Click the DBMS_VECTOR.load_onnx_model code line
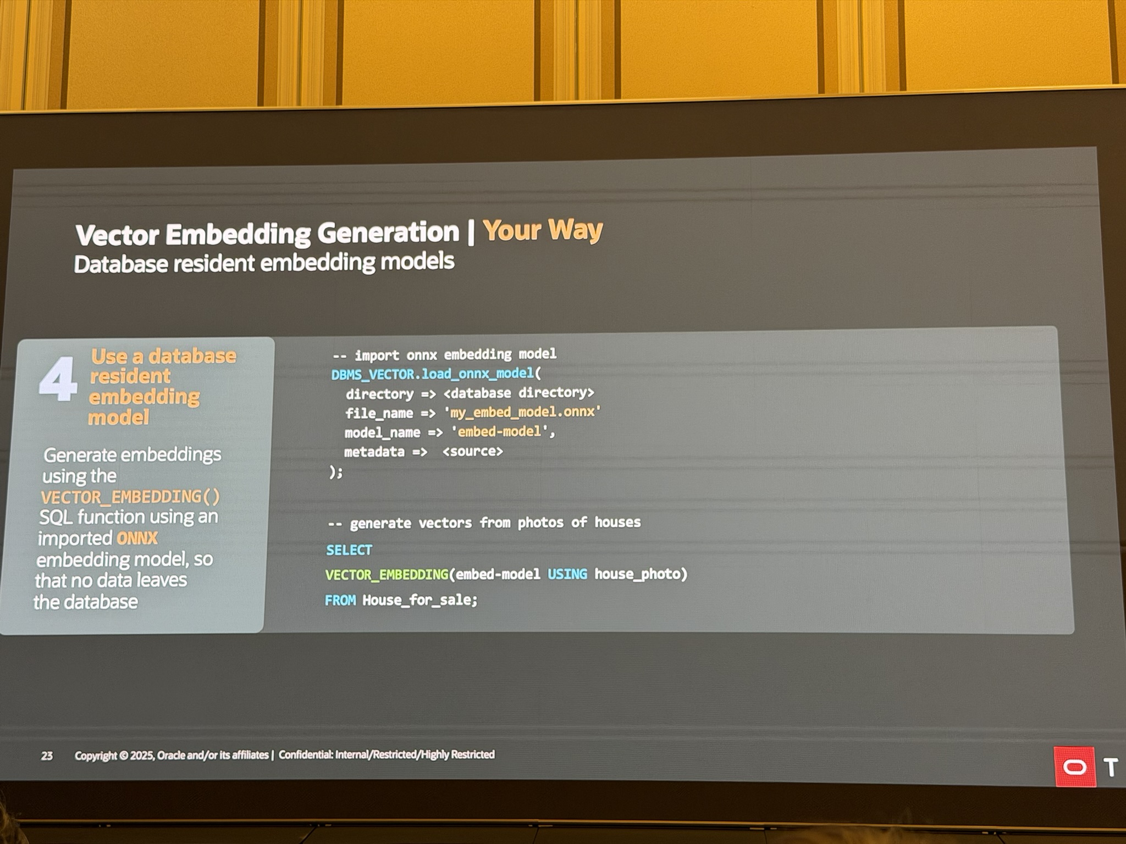The width and height of the screenshot is (1126, 844). 435,374
